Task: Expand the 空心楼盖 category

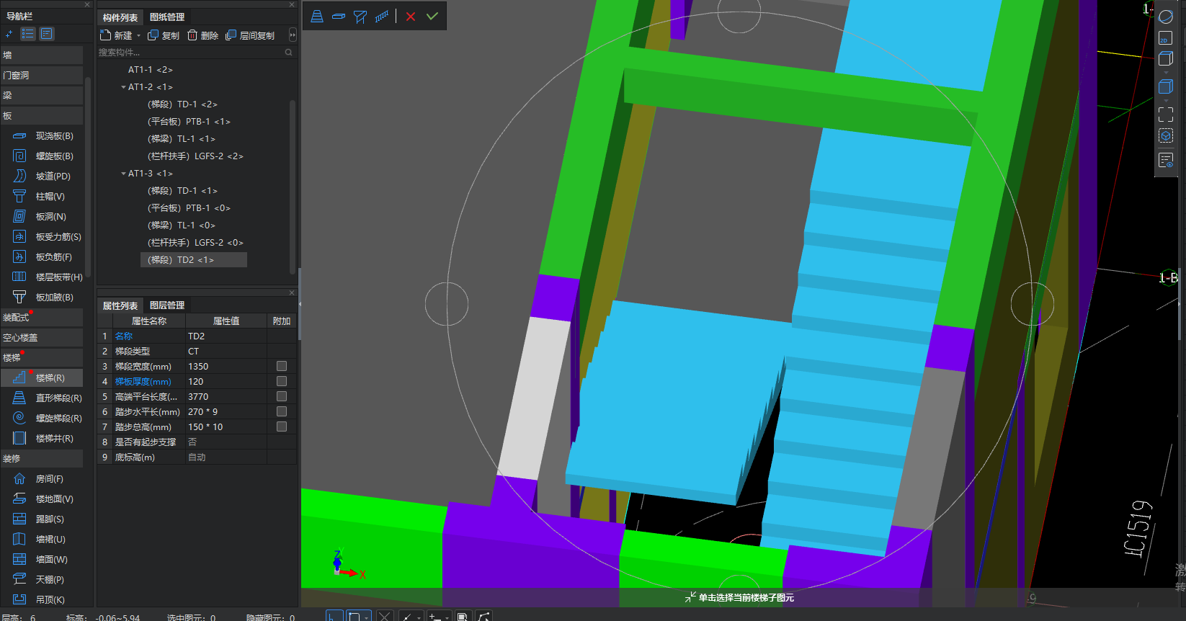Action: click(42, 337)
